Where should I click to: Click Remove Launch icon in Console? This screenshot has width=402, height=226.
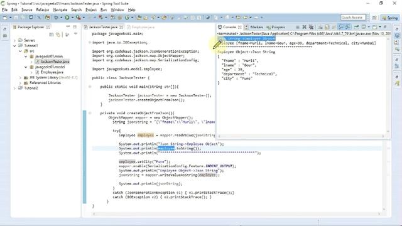coord(304,27)
